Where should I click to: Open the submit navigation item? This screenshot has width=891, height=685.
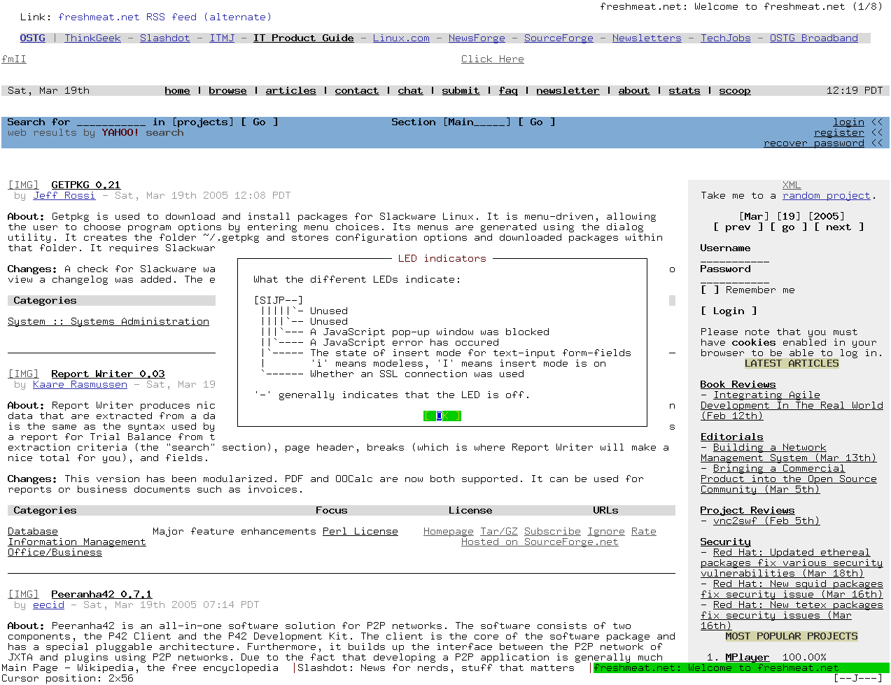point(461,90)
